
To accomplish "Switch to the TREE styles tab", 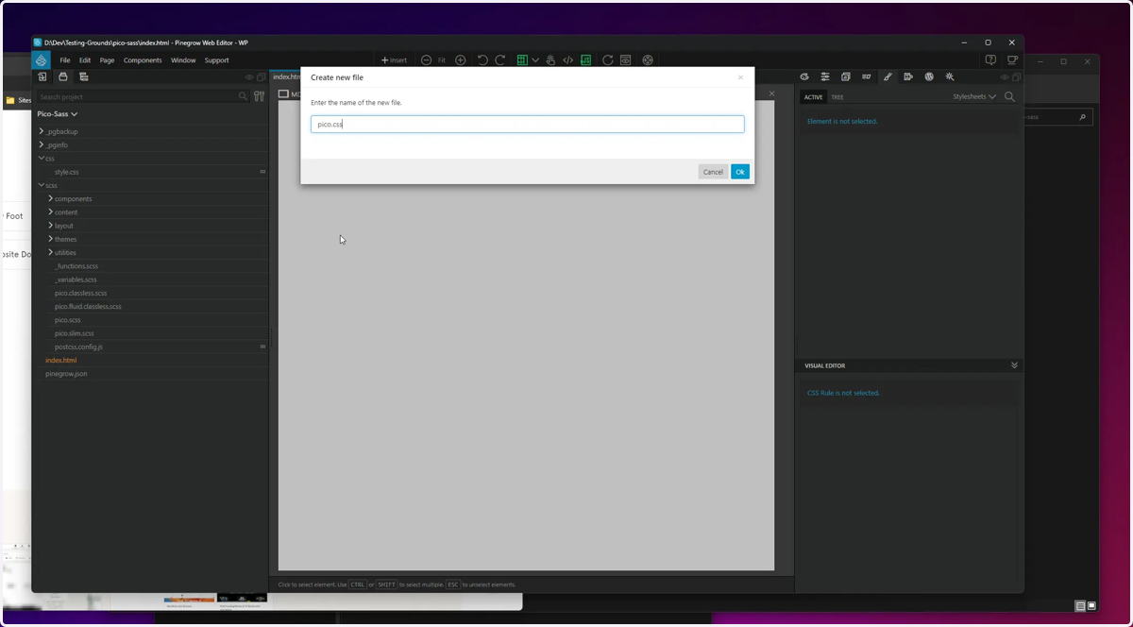I will point(837,97).
